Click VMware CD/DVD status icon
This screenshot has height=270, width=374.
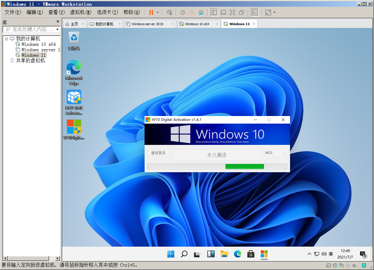(336, 265)
